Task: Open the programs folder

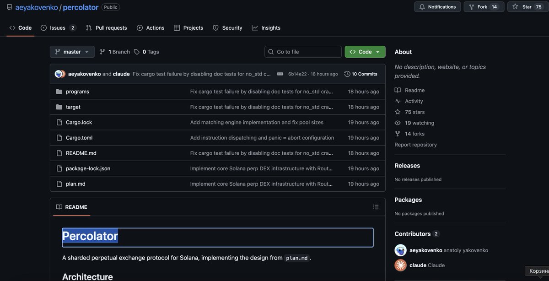Action: click(77, 92)
